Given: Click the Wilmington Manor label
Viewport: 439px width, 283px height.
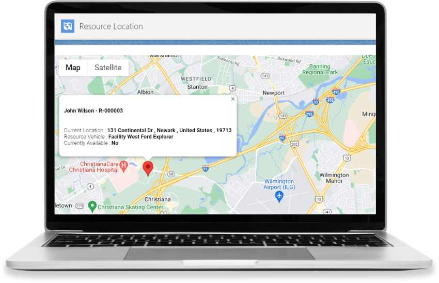Looking at the screenshot, I should [334, 178].
